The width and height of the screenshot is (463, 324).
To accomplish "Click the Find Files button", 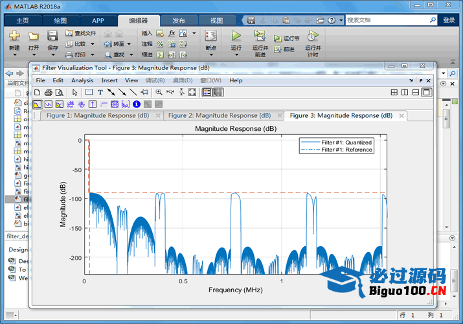I will (80, 33).
